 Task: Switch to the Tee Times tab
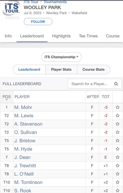[88, 36]
